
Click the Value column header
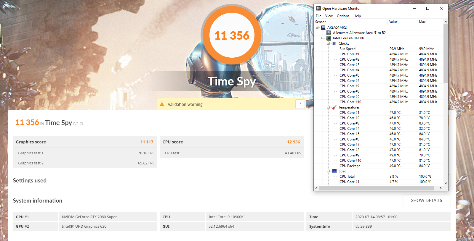402,22
